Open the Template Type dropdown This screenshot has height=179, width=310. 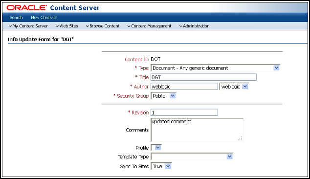[x=192, y=157]
